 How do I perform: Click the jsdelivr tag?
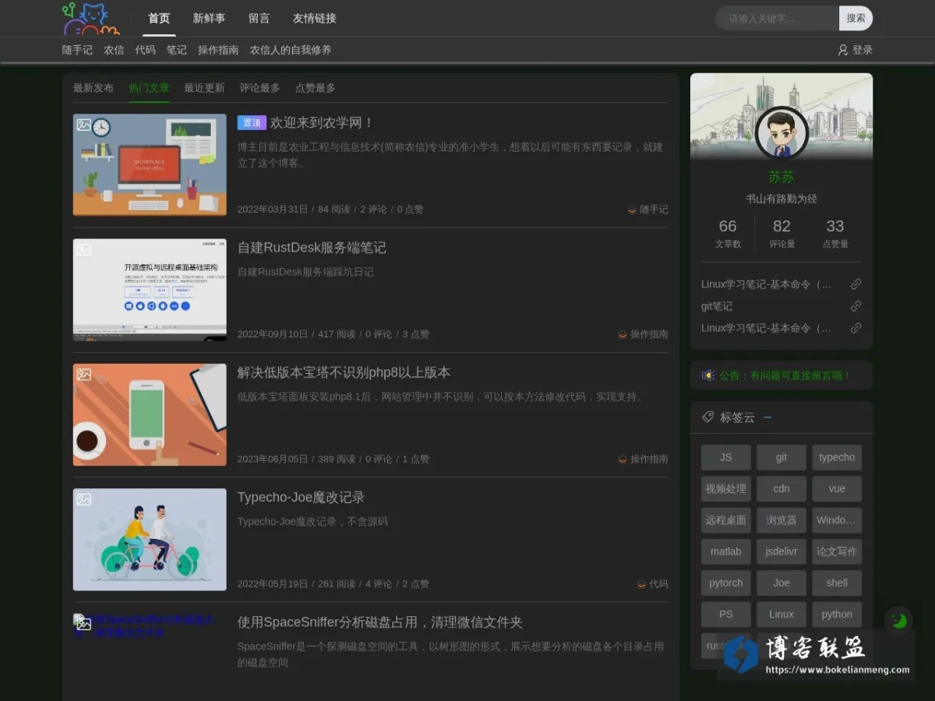[782, 551]
